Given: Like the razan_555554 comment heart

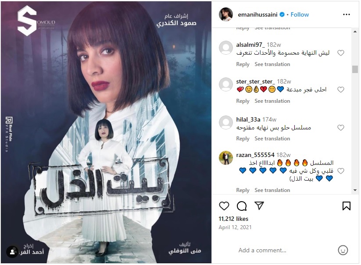Looking at the screenshot, I should (341, 171).
